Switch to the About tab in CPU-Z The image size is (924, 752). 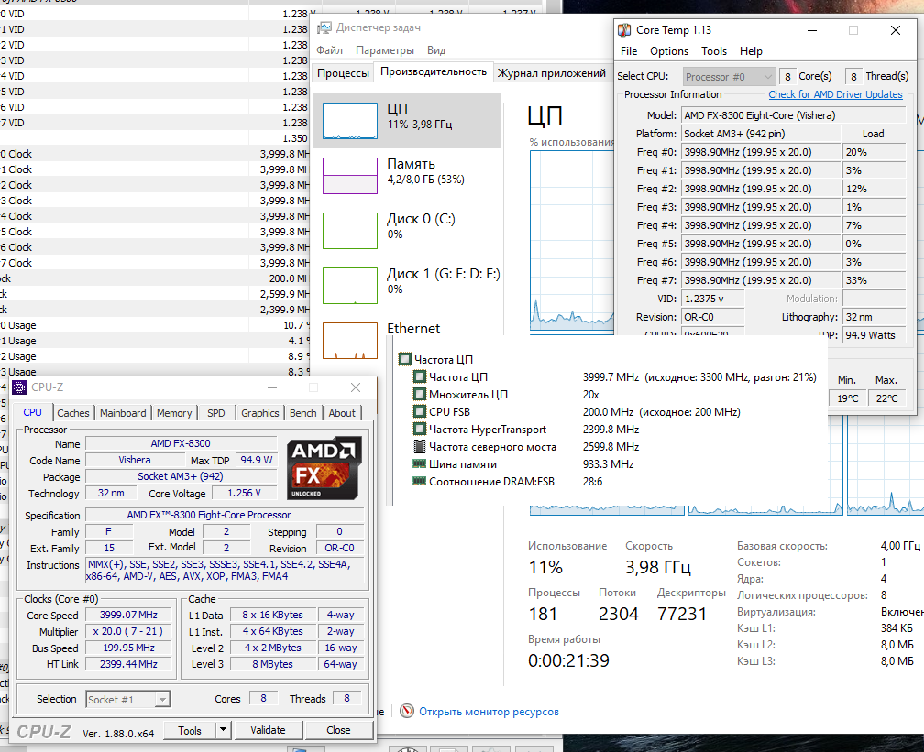tap(342, 413)
